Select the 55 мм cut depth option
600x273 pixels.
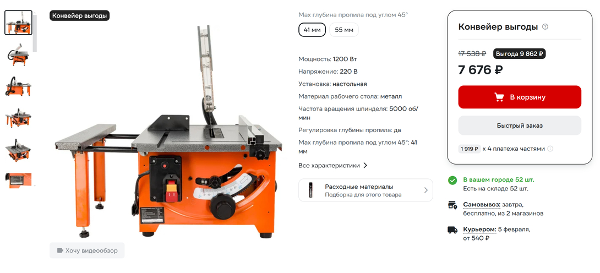pos(344,30)
